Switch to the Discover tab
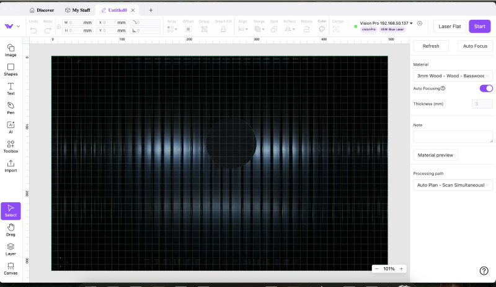496x287 pixels. pos(42,10)
